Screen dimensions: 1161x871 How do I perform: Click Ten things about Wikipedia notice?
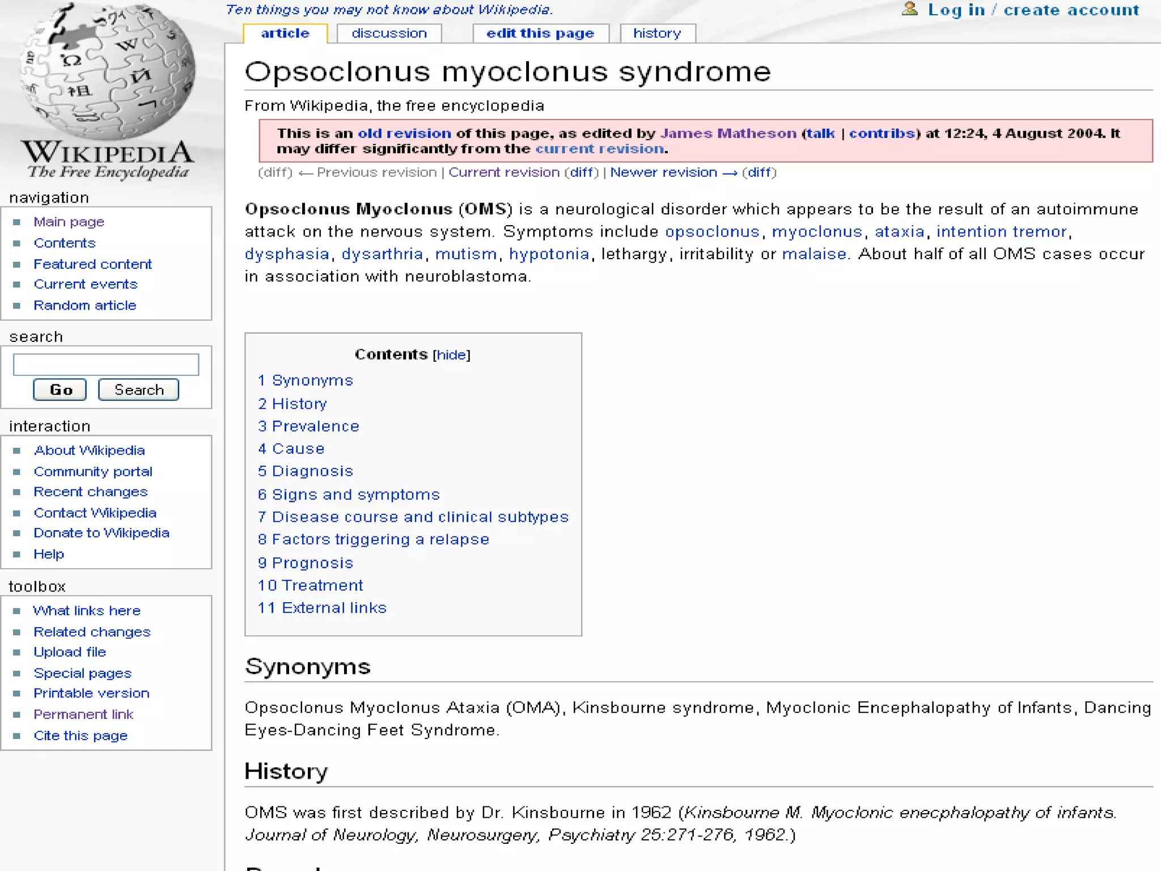(x=389, y=10)
